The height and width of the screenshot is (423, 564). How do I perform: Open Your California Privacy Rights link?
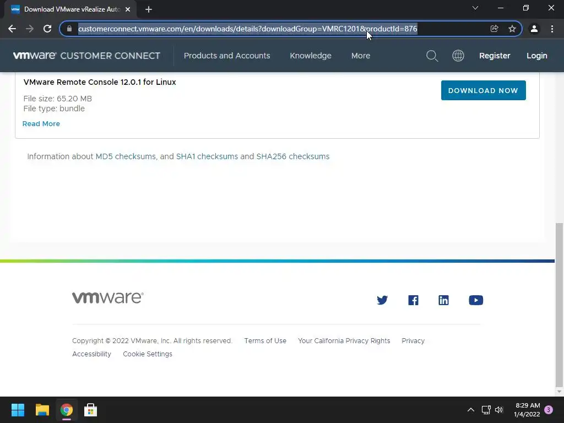click(344, 340)
